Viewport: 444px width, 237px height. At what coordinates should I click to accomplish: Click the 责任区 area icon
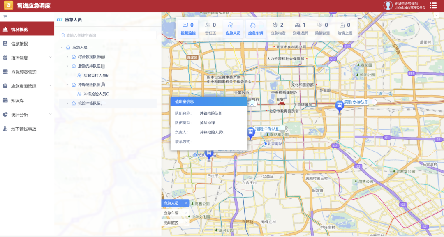(208, 25)
